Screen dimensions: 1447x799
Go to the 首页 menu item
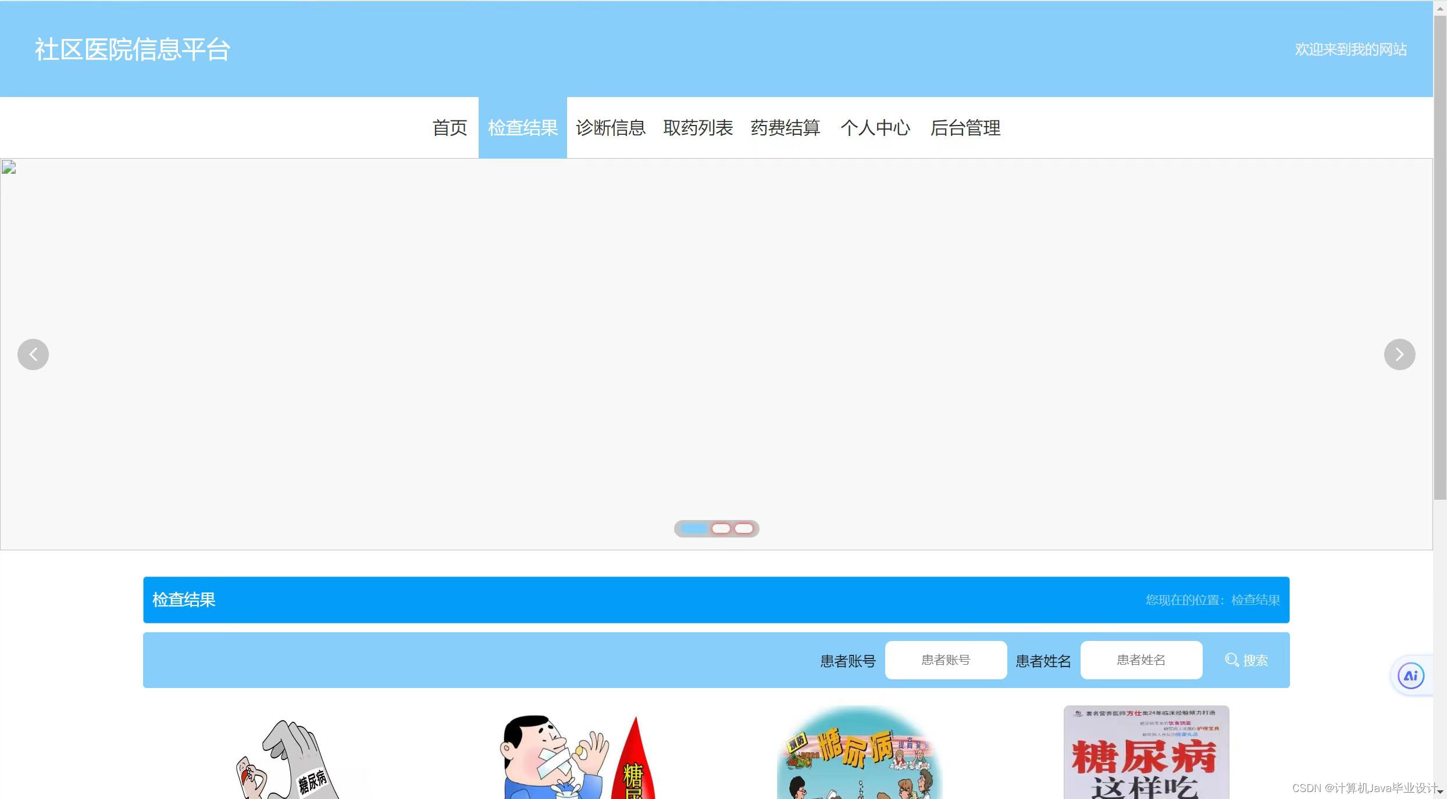tap(450, 128)
